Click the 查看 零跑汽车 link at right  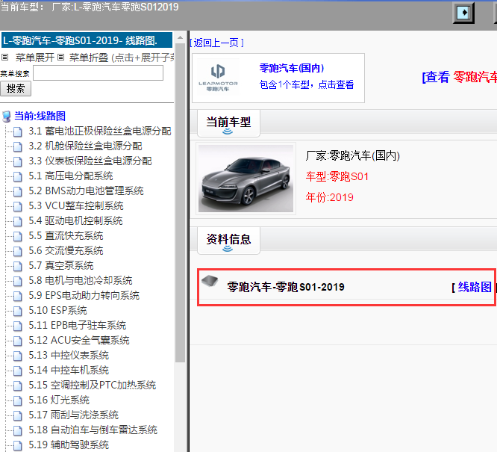pos(459,77)
